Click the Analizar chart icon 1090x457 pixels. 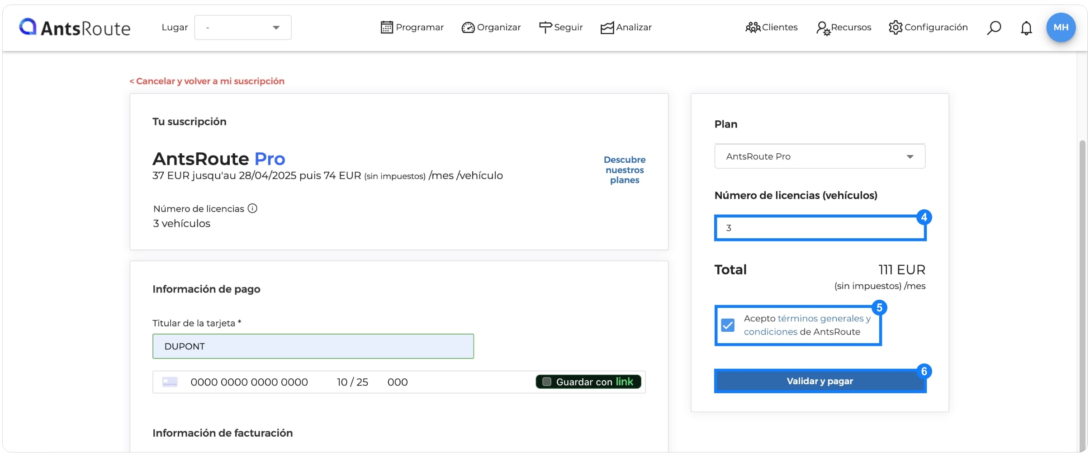tap(607, 28)
